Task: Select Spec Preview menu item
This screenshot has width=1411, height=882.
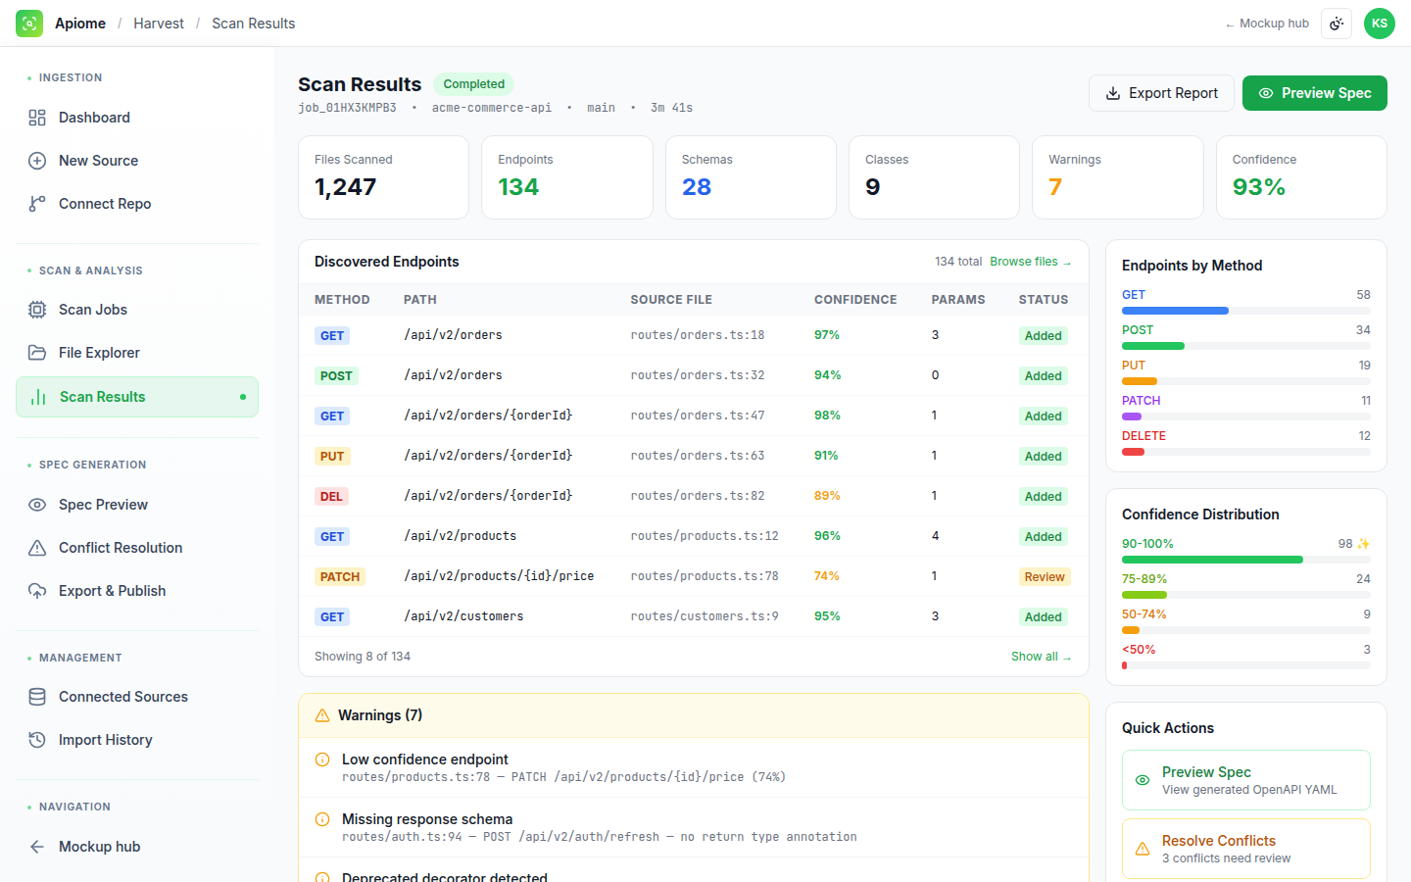Action: (137, 505)
